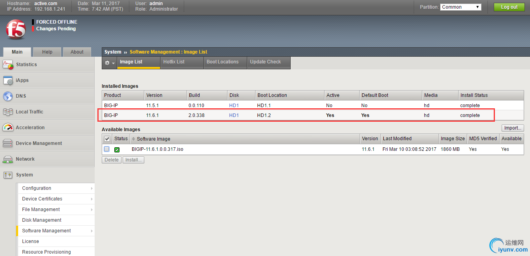Open the Boot Locations tab
Image resolution: width=530 pixels, height=256 pixels.
(x=225, y=62)
